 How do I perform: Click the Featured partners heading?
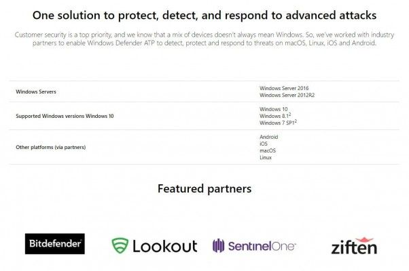click(204, 188)
